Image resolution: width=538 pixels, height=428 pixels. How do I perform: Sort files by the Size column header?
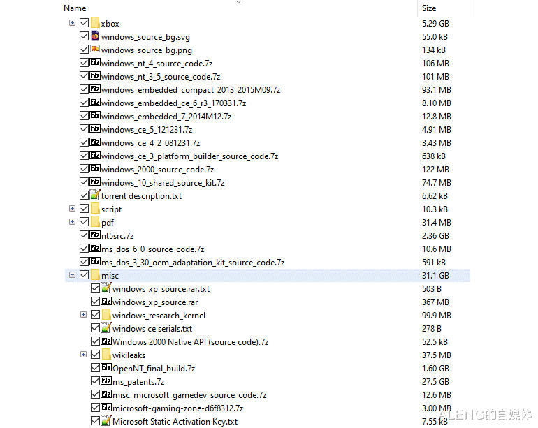[429, 8]
